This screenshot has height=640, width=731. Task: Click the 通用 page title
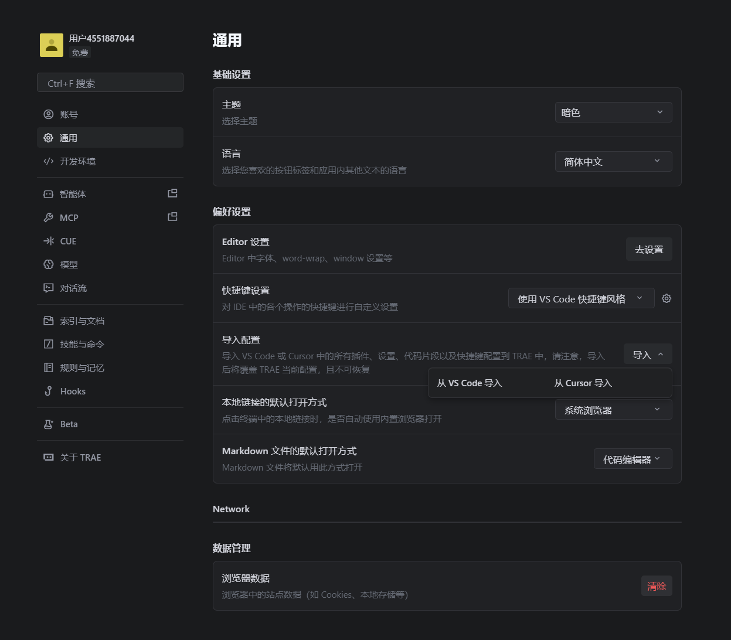pyautogui.click(x=227, y=40)
